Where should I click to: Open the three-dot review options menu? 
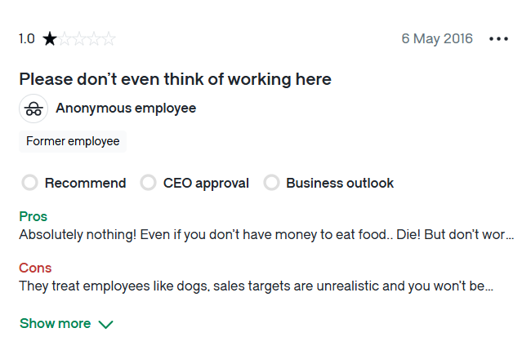498,39
